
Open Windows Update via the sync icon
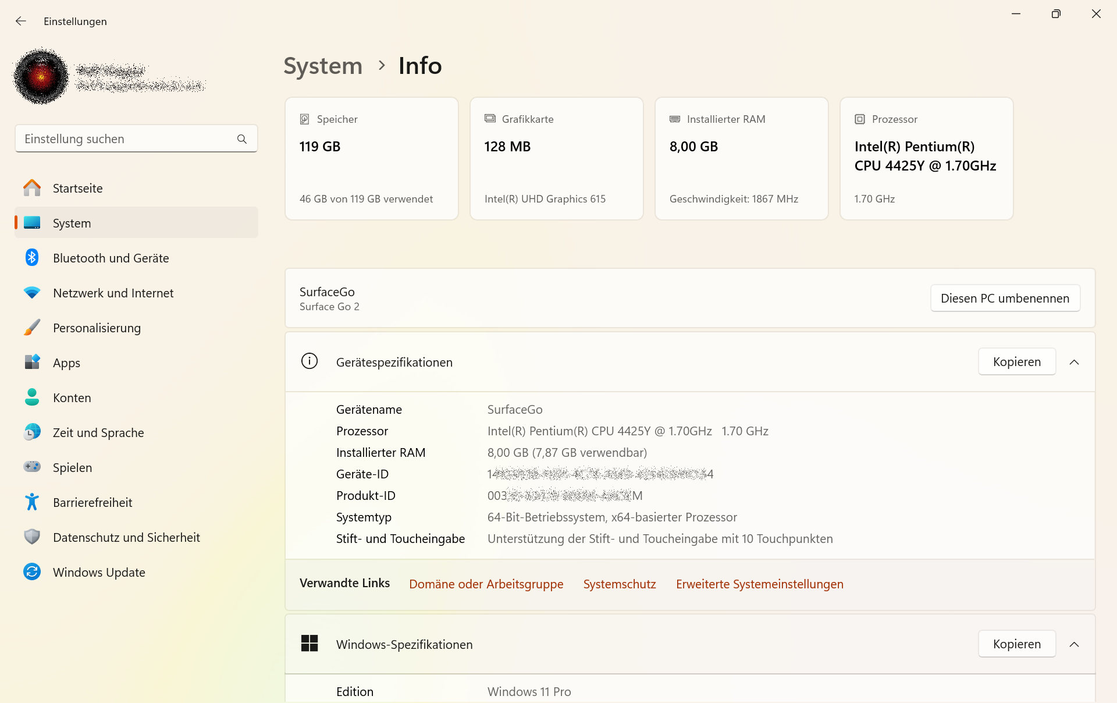32,572
